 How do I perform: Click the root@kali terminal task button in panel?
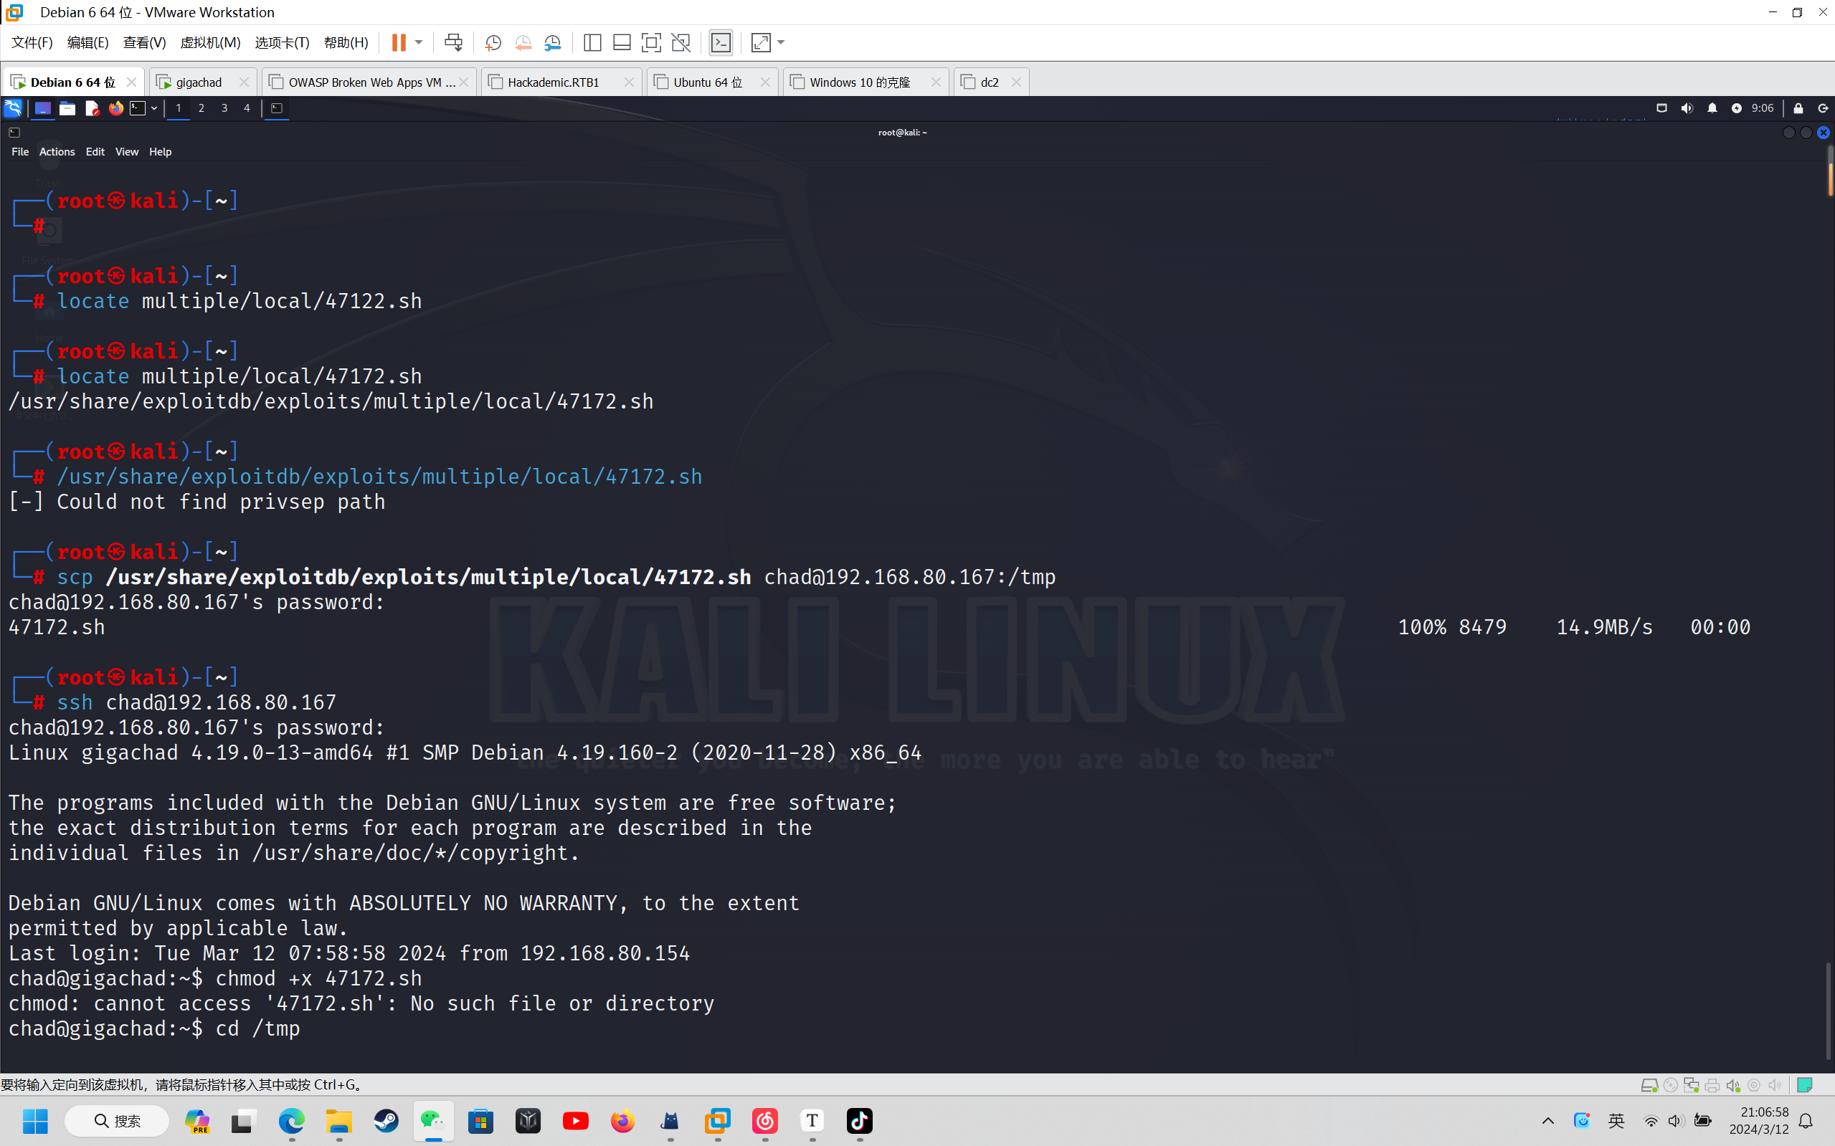pyautogui.click(x=277, y=108)
